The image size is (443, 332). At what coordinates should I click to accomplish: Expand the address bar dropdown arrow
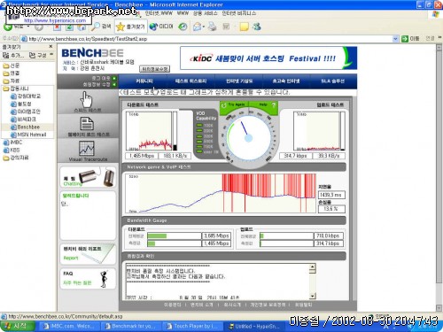(395, 39)
